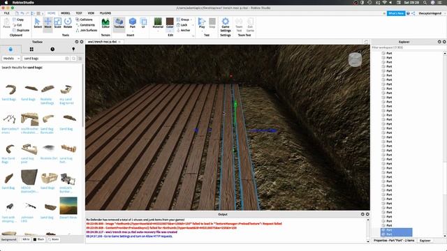Expand the Part type dropdown arrow
This screenshot has width=447, height=251.
(133, 31)
